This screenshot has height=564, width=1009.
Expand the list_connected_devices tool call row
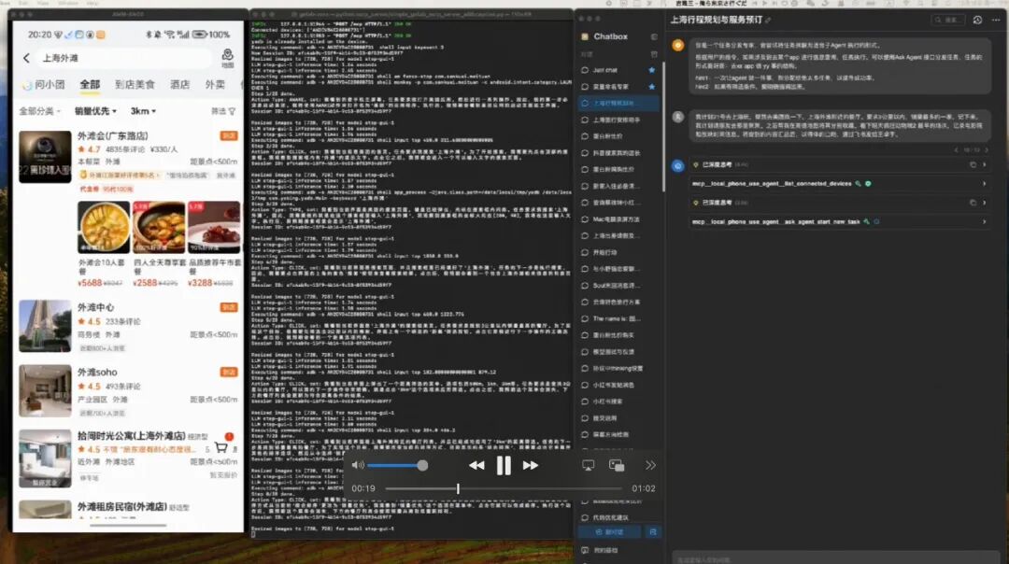pyautogui.click(x=840, y=183)
